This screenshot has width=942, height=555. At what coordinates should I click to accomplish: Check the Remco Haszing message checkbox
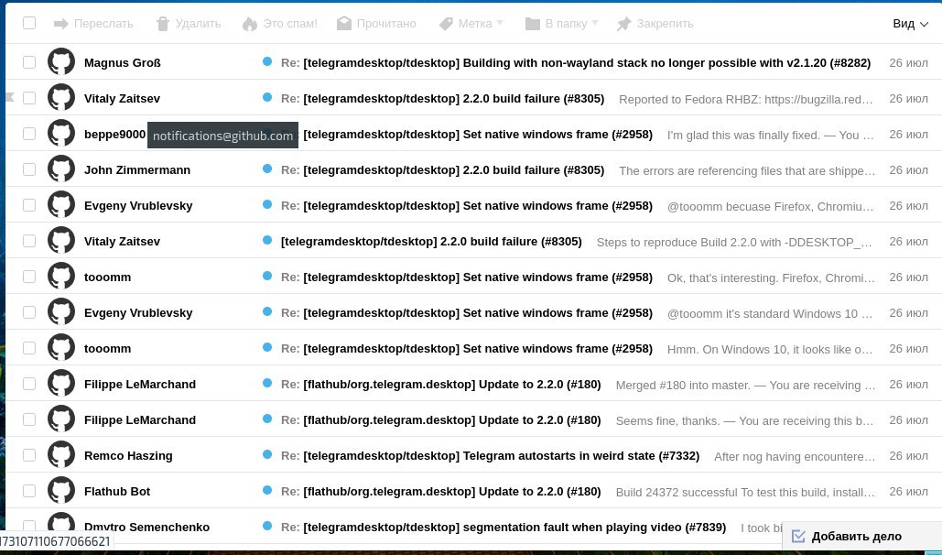[29, 455]
